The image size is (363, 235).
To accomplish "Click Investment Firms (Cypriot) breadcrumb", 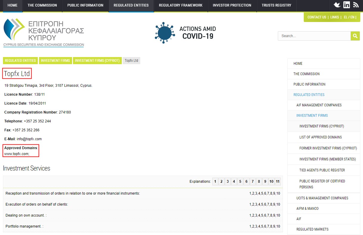I will click(x=97, y=61).
